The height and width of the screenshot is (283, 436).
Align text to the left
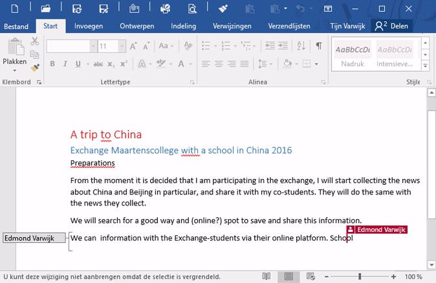(206, 64)
